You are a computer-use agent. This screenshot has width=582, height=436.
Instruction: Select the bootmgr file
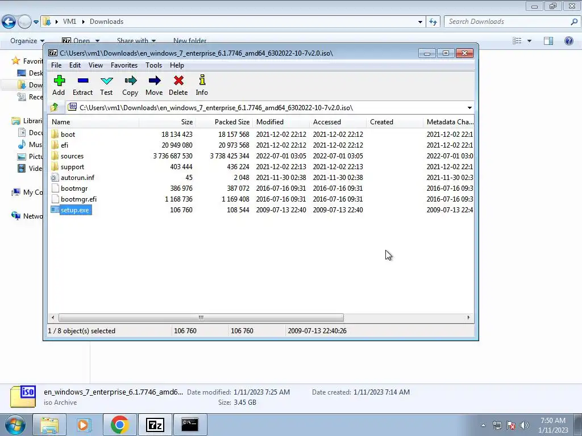pos(69,188)
